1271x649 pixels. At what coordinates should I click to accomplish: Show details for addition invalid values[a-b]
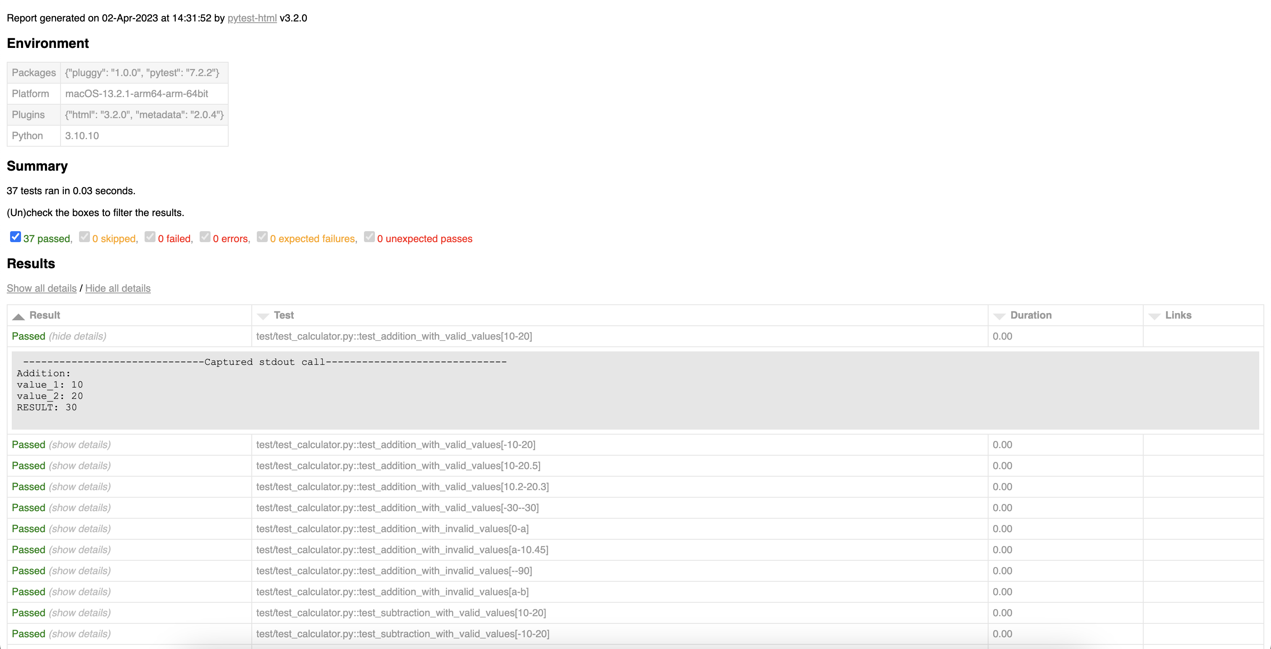pos(79,592)
